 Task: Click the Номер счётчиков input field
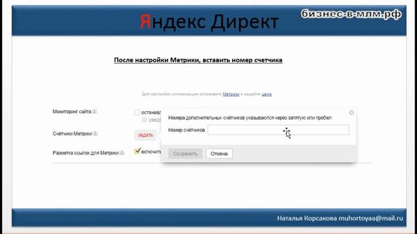click(278, 130)
